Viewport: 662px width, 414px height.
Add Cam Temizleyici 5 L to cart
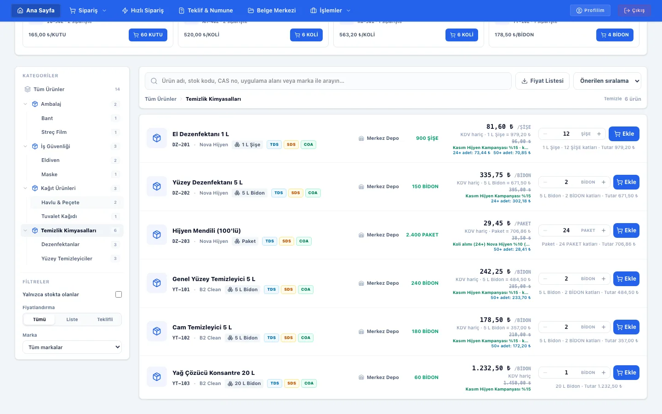pos(626,327)
